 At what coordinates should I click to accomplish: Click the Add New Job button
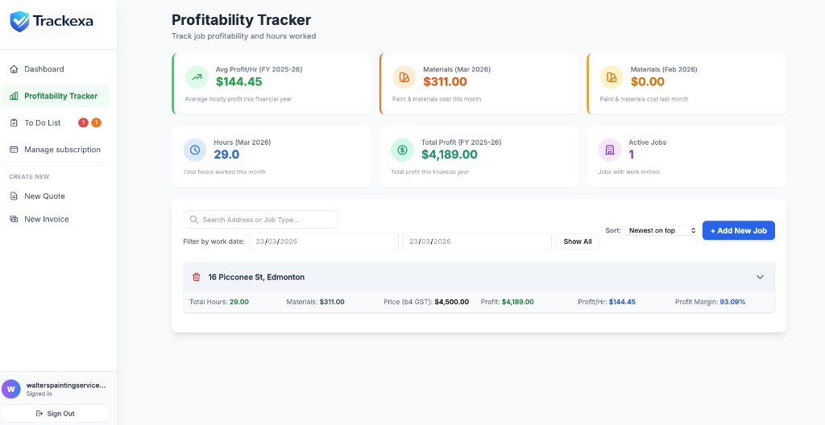click(739, 230)
